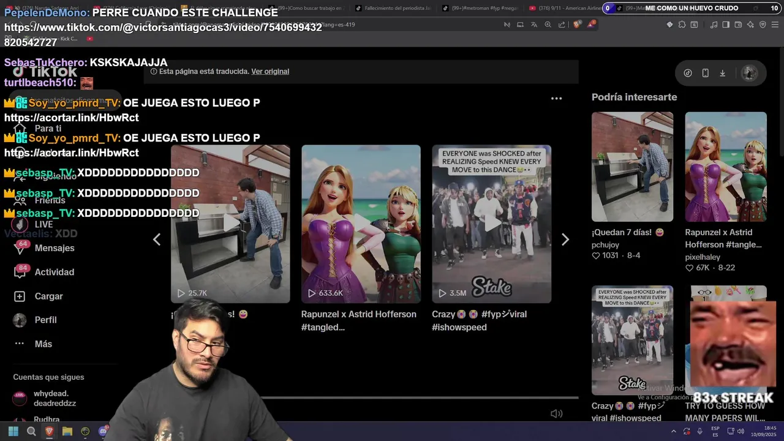Like the ¡Quedan 7 días! video (1031)
Image resolution: width=784 pixels, height=441 pixels.
point(595,255)
